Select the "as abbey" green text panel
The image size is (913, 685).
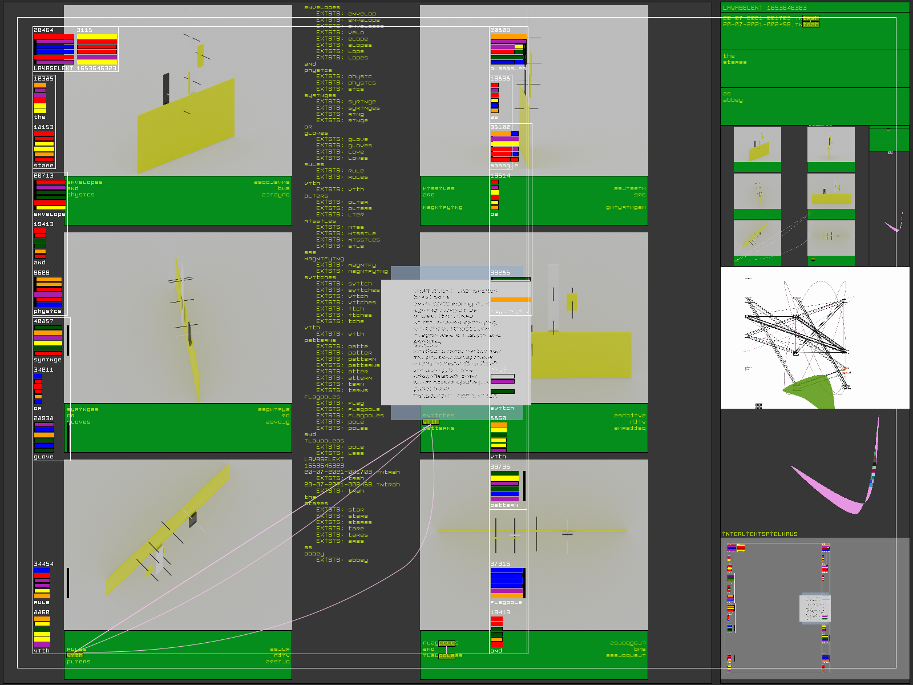(814, 106)
